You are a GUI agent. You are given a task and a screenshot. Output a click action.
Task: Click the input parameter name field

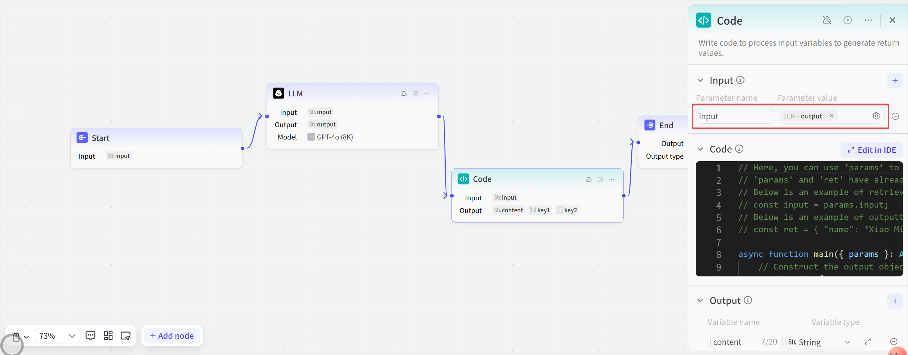point(734,116)
